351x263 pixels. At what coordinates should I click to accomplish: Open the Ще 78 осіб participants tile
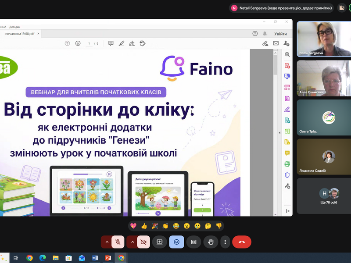(324, 196)
